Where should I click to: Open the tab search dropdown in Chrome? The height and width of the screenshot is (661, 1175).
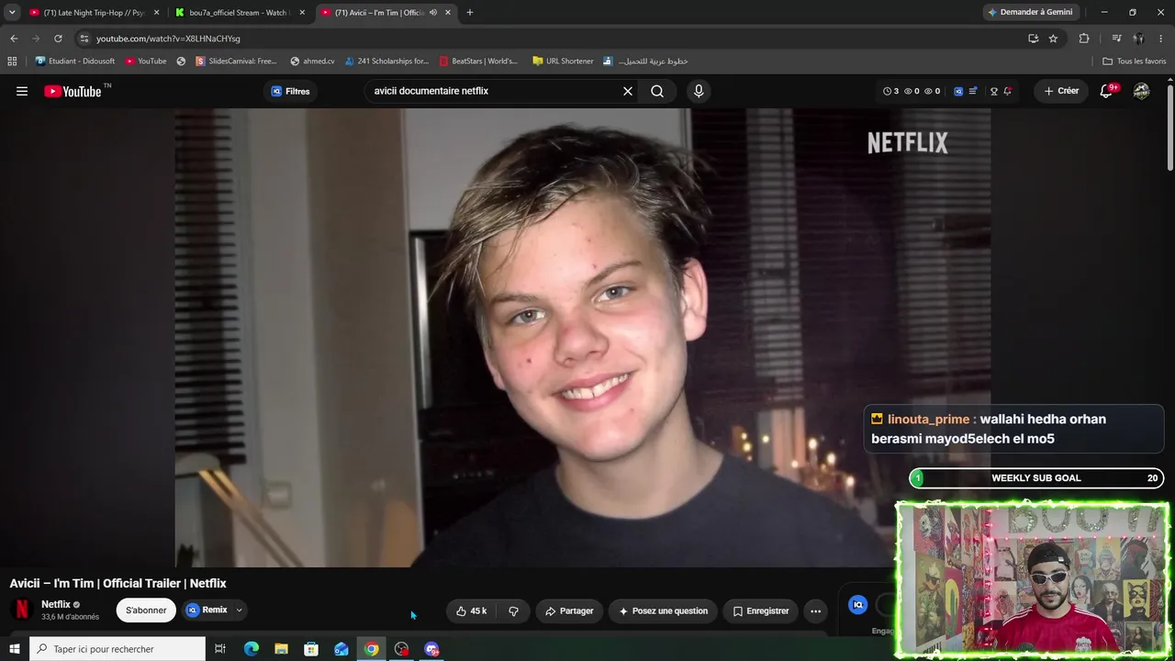(x=12, y=12)
